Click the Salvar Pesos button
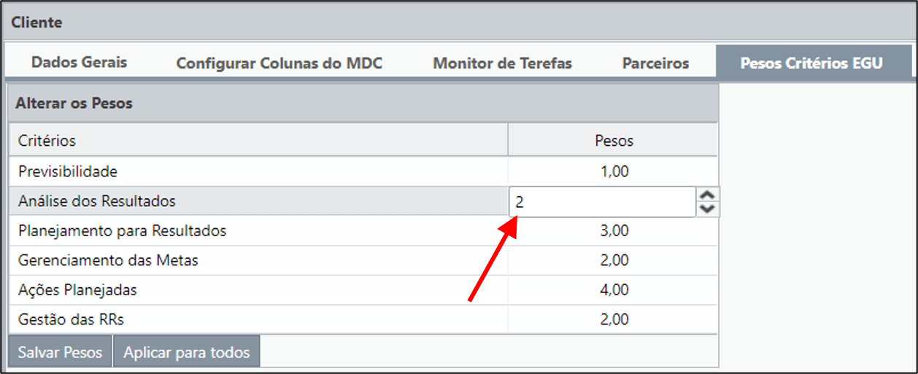The image size is (918, 374). click(x=60, y=353)
